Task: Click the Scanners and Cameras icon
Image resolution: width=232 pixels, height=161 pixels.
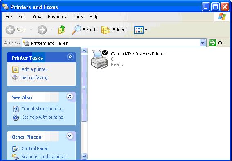Action: click(x=16, y=157)
